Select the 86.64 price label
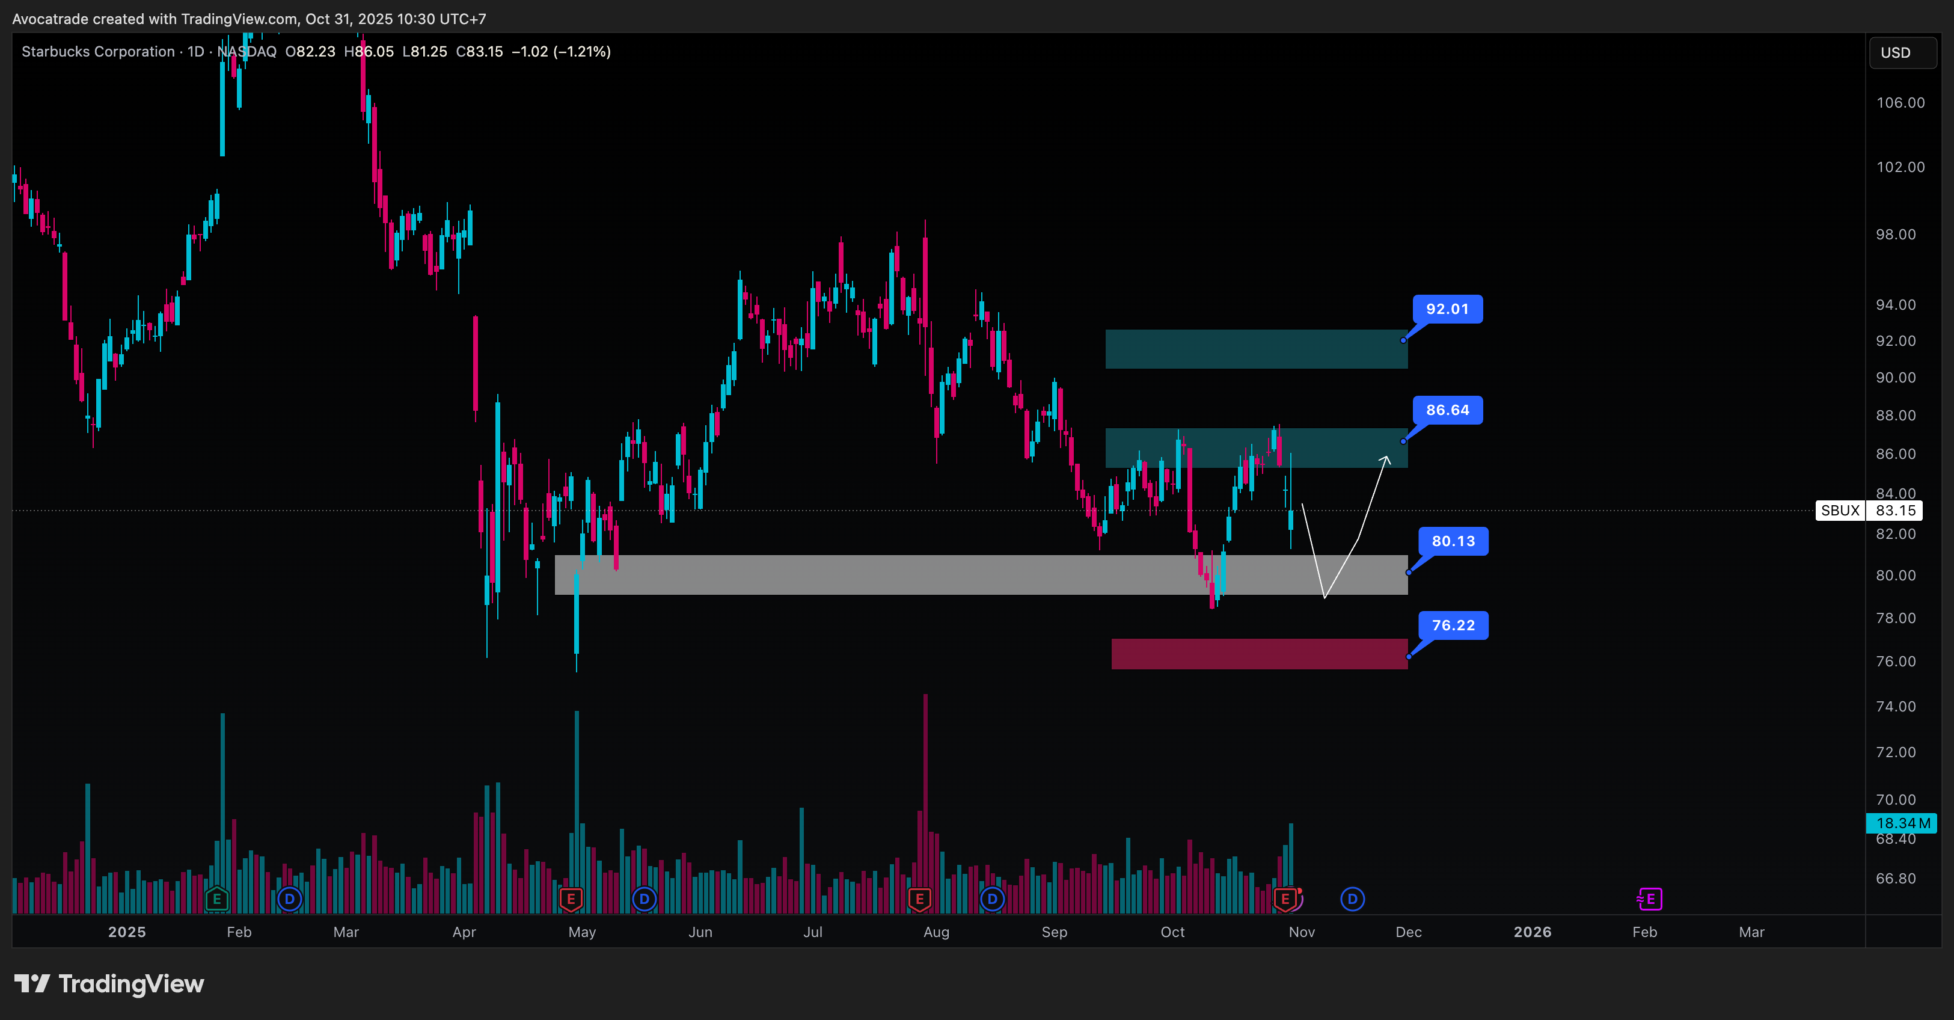1954x1020 pixels. point(1447,410)
